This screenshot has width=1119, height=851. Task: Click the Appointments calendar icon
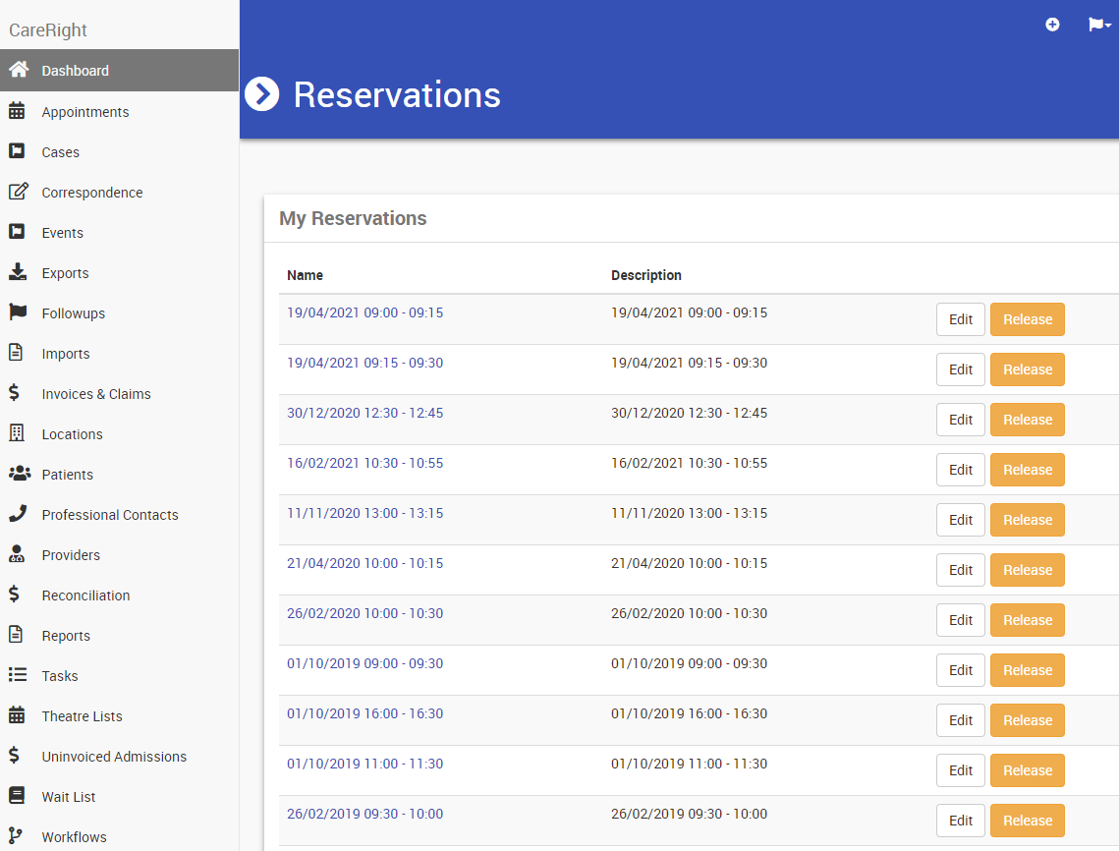(17, 111)
